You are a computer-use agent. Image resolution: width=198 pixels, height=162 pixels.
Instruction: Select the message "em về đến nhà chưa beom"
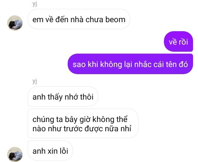point(79,19)
